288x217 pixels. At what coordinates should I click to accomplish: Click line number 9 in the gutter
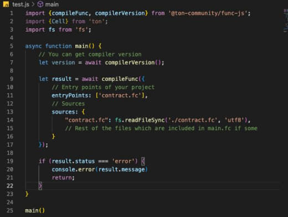[12, 79]
